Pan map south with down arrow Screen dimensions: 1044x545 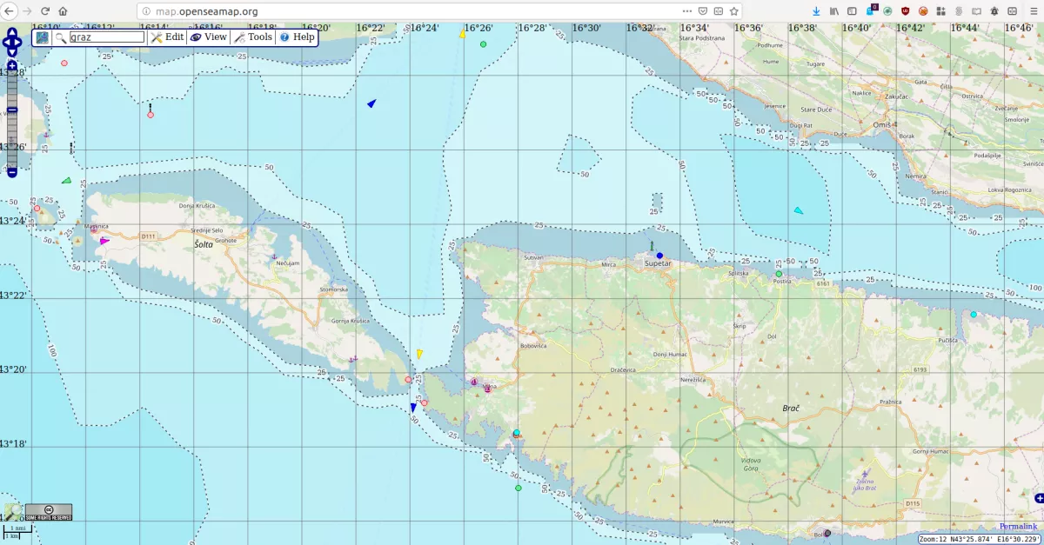coord(12,53)
